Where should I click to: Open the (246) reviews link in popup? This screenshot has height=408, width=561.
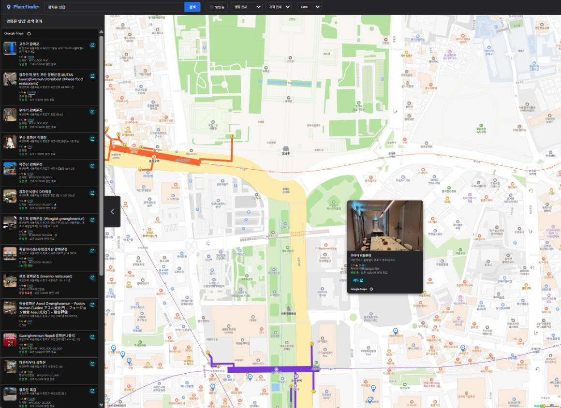pos(362,266)
